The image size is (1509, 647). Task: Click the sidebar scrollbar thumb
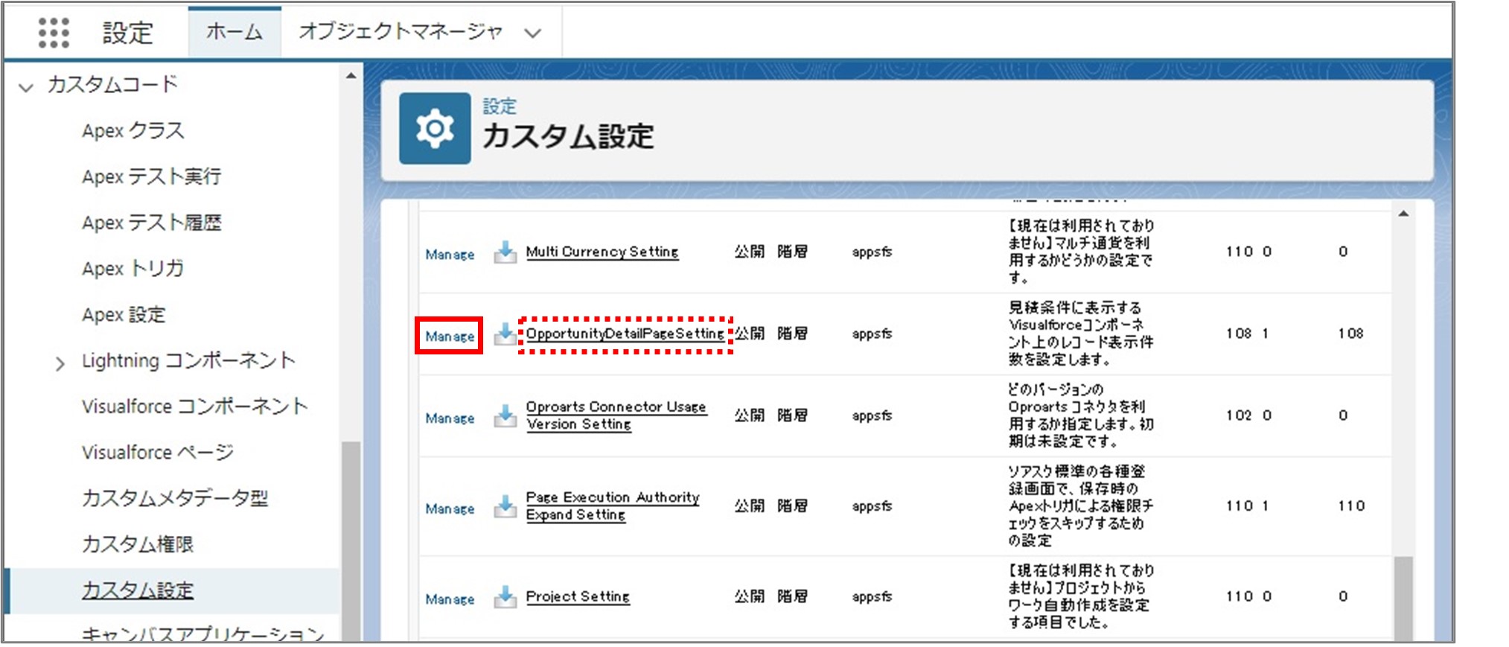(351, 541)
